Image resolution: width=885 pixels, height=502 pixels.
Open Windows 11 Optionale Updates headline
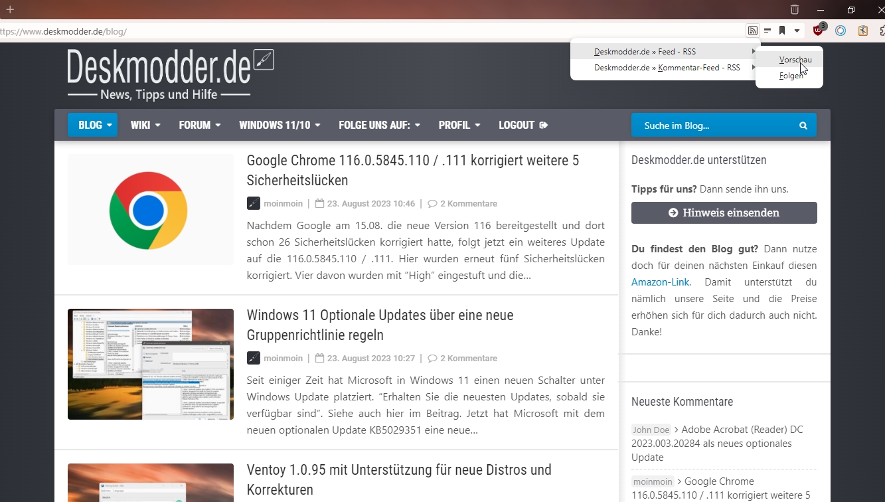(x=380, y=325)
